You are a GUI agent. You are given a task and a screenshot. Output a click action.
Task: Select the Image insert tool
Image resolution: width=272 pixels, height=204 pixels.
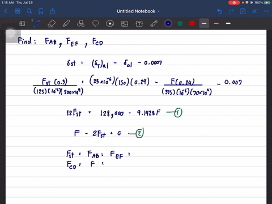[125, 24]
